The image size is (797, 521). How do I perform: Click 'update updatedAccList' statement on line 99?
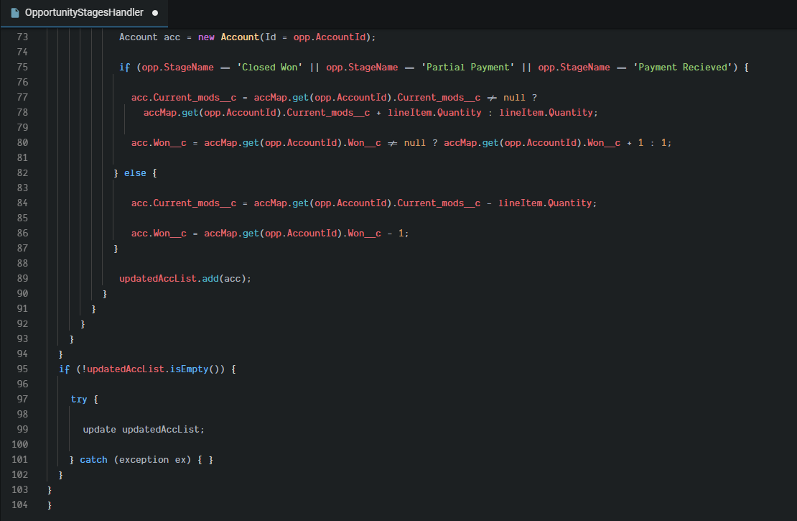point(143,429)
